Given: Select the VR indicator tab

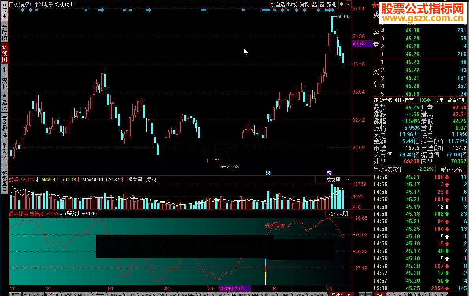Looking at the screenshot, I should point(172,294).
